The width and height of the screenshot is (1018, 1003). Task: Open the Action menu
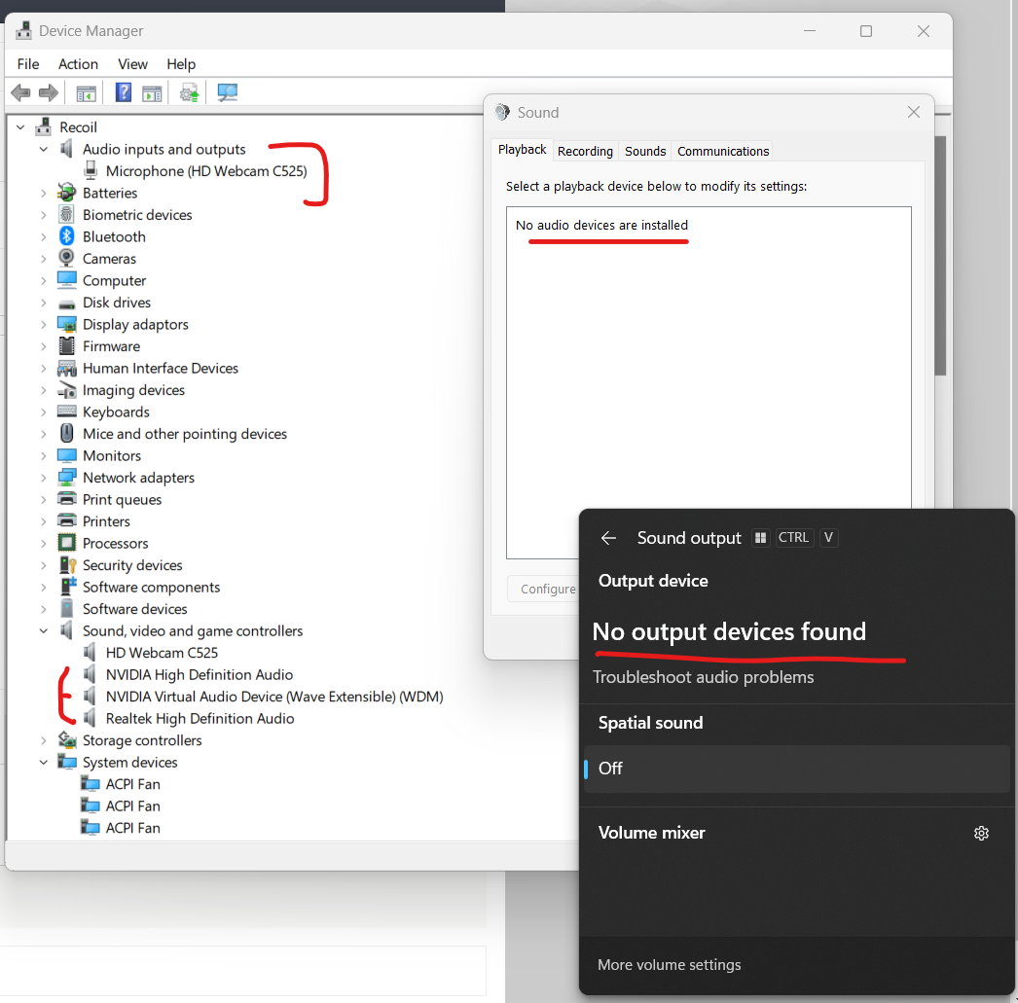pyautogui.click(x=78, y=64)
